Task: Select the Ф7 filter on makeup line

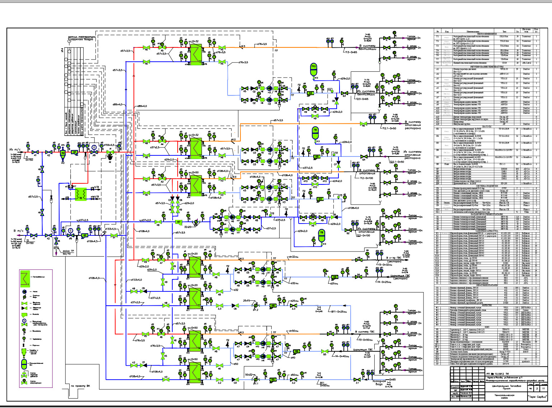Action: click(x=179, y=222)
